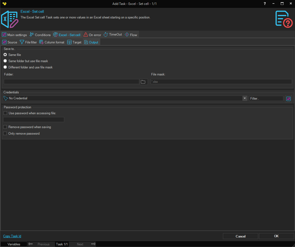Tick the 'Only remove password' checkbox
295x247 pixels.
(5, 134)
